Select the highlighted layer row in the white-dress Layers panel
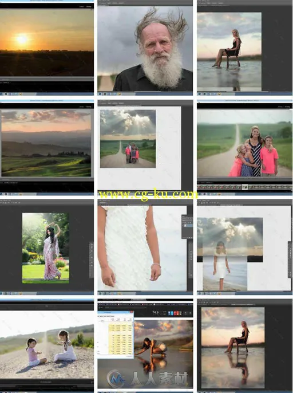This screenshot has height=393, width=293. pyautogui.click(x=187, y=226)
